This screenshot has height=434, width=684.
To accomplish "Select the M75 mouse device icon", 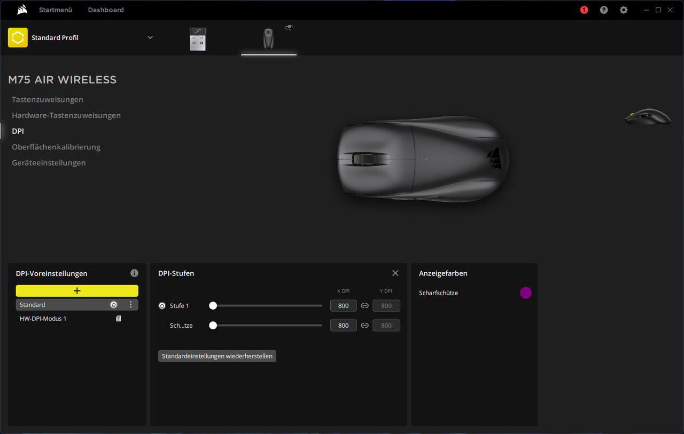I will click(268, 39).
